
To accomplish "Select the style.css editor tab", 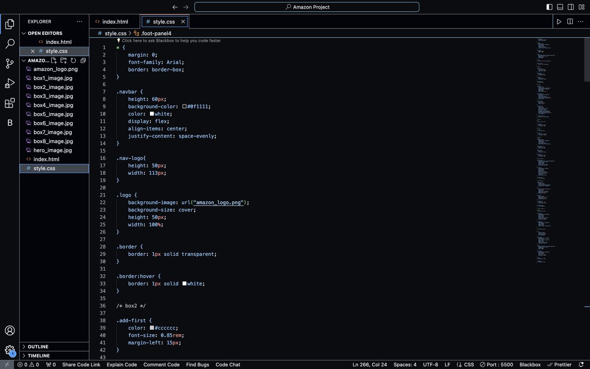I will tap(165, 22).
